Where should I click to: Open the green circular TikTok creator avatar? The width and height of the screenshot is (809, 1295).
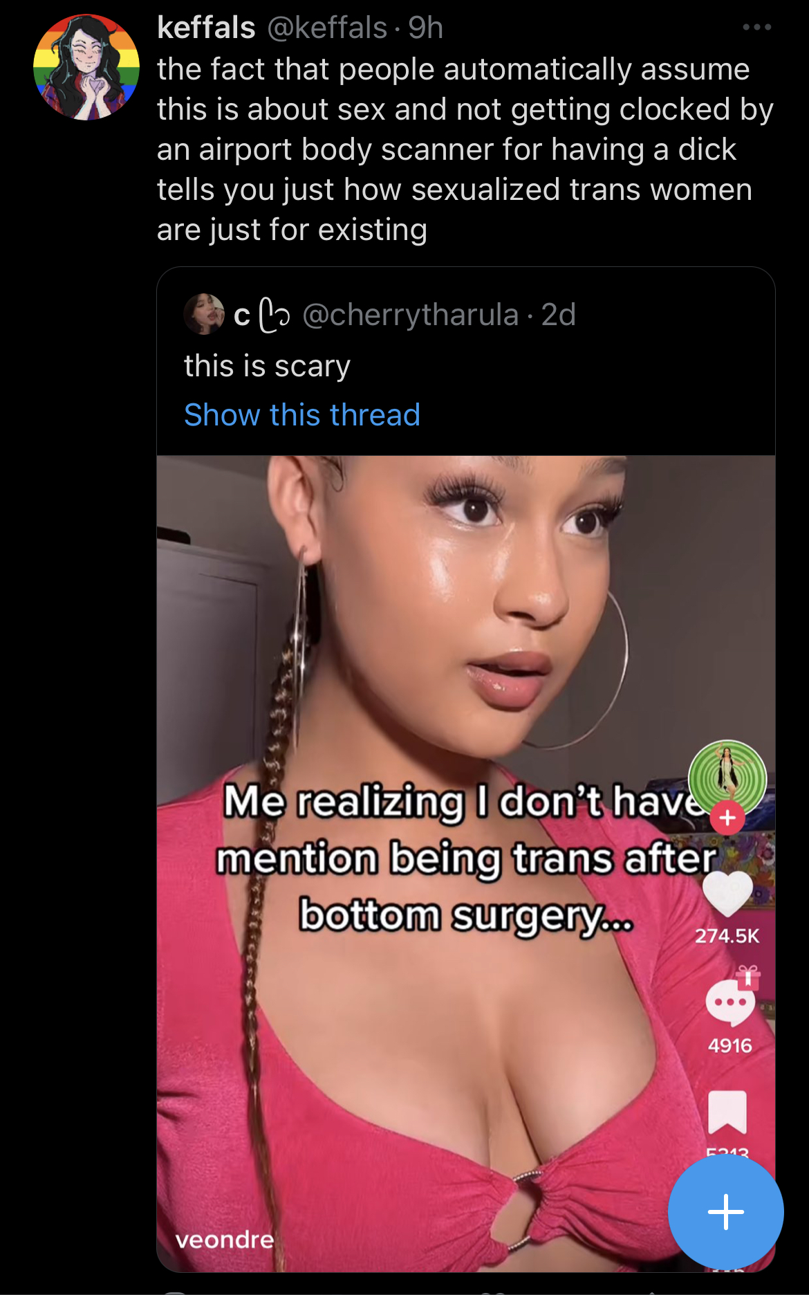(x=727, y=778)
